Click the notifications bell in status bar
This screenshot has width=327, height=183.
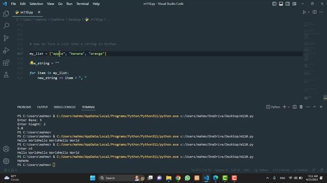click(321, 170)
